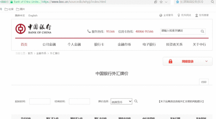Image resolution: width=216 pixels, height=119 pixels.
Task: Click the online customer service person icon
Action: pos(197,15)
